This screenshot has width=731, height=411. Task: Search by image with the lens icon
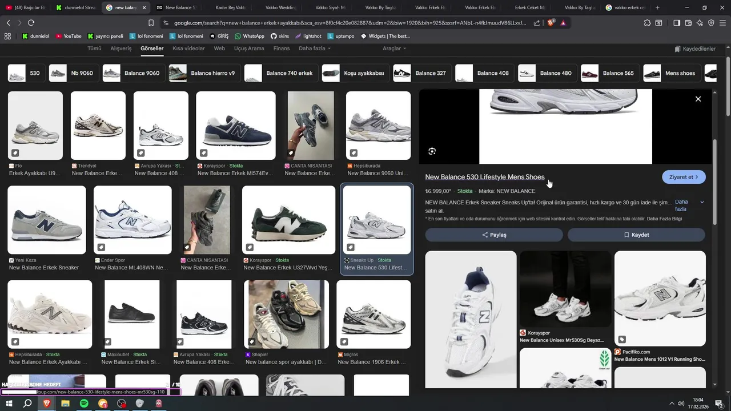pos(432,151)
